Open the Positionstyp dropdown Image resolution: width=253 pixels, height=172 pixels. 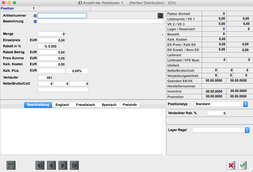pyautogui.click(x=221, y=104)
